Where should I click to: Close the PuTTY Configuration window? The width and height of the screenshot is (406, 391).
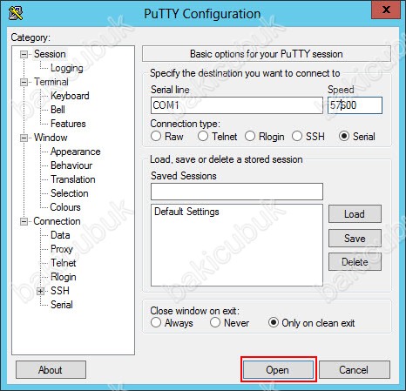(386, 10)
